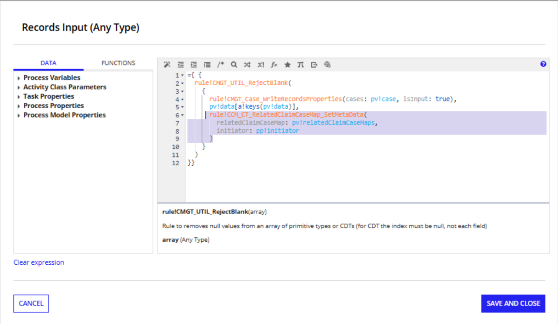
Task: Expand Process Model Properties node
Action: tap(19, 115)
